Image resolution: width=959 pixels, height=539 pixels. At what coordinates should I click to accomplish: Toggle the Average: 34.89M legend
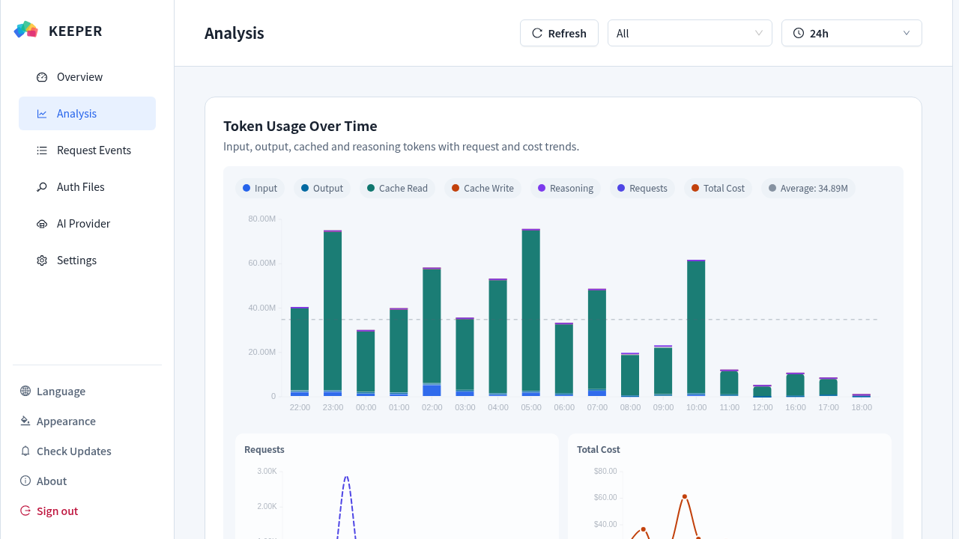[808, 188]
